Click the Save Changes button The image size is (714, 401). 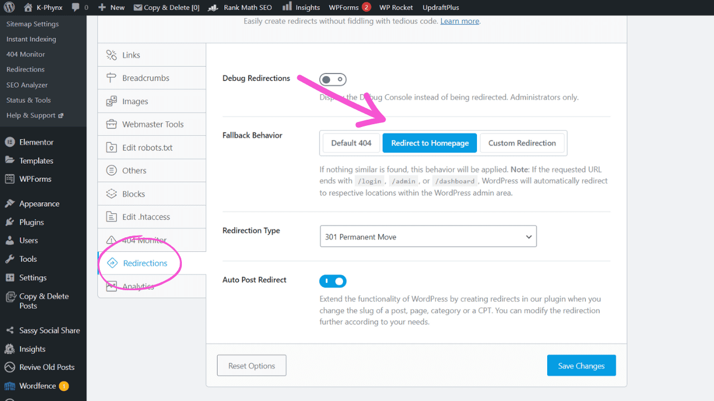tap(581, 365)
